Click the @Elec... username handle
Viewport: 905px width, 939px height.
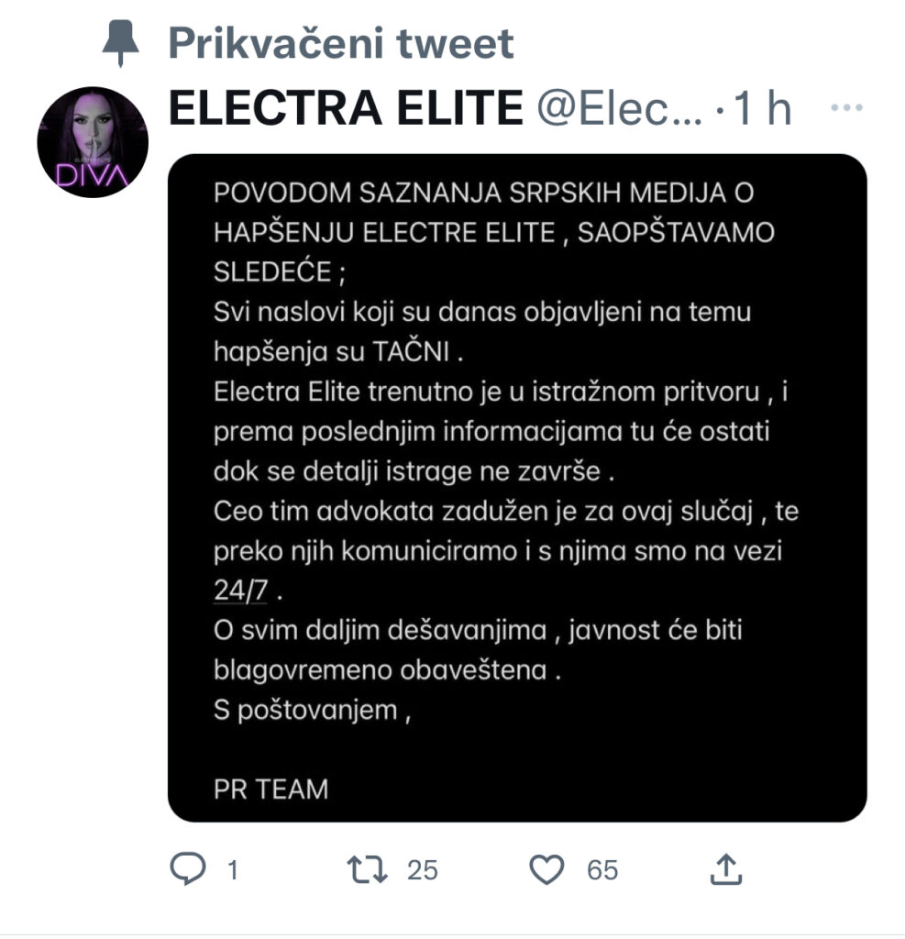tap(619, 109)
